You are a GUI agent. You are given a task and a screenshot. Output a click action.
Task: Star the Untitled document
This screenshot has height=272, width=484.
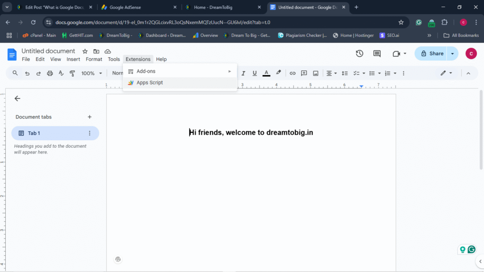coord(85,51)
